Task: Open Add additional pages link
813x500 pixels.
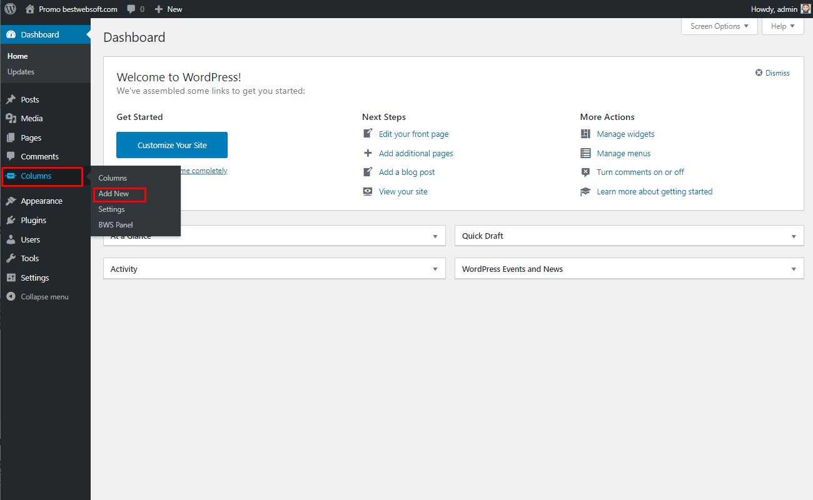Action: tap(416, 153)
